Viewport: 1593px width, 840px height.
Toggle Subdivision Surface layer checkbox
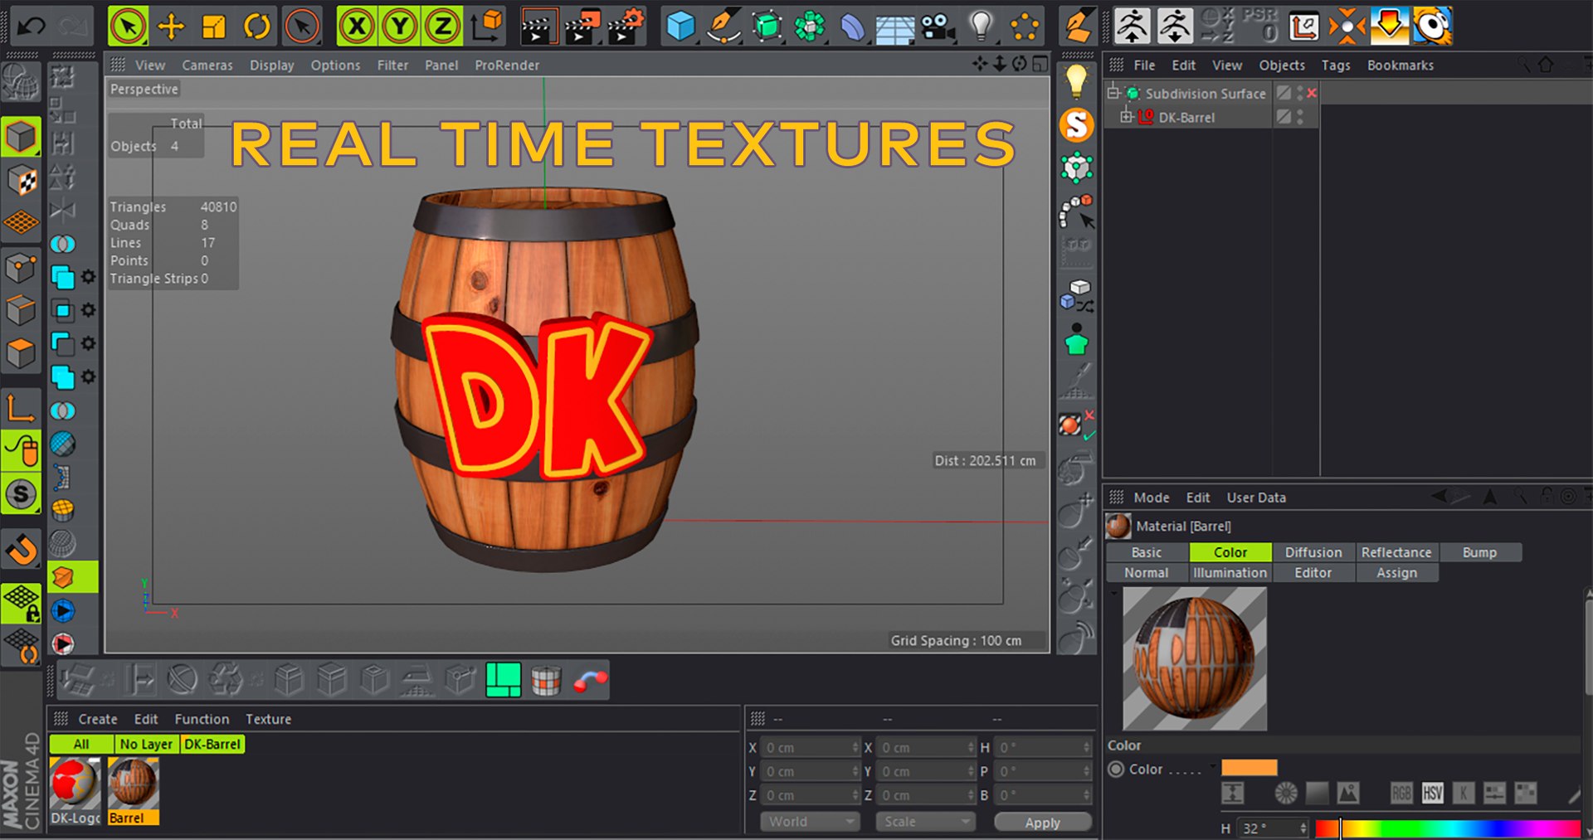click(1284, 94)
